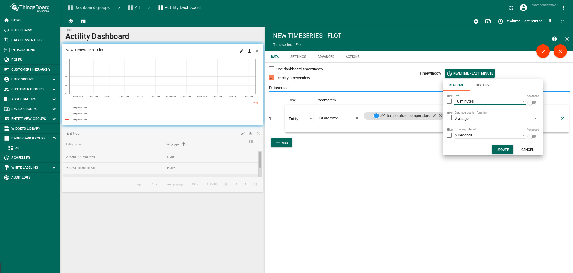This screenshot has height=273, width=573.
Task: Toggle Advanced switch for Last interval
Action: pos(532,103)
